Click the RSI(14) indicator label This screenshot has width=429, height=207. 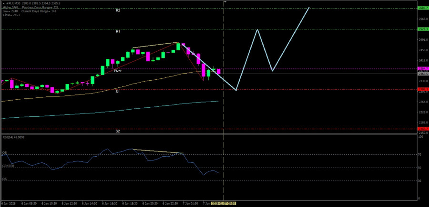click(13, 137)
